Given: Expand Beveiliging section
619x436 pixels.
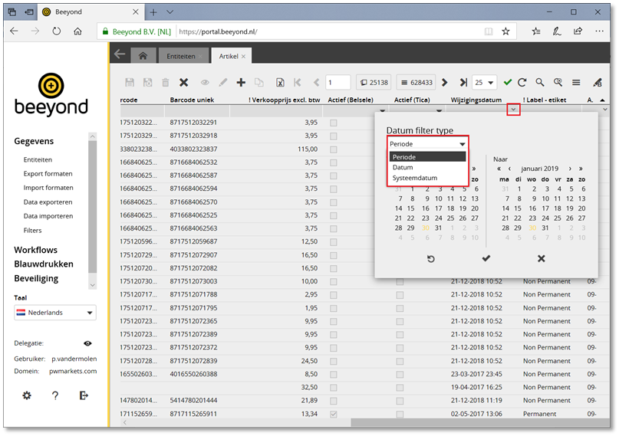Looking at the screenshot, I should (36, 278).
